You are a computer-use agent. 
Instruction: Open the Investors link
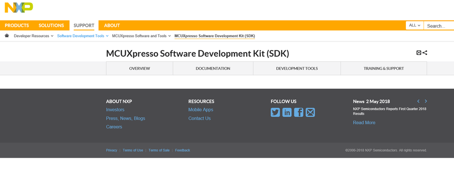[115, 110]
